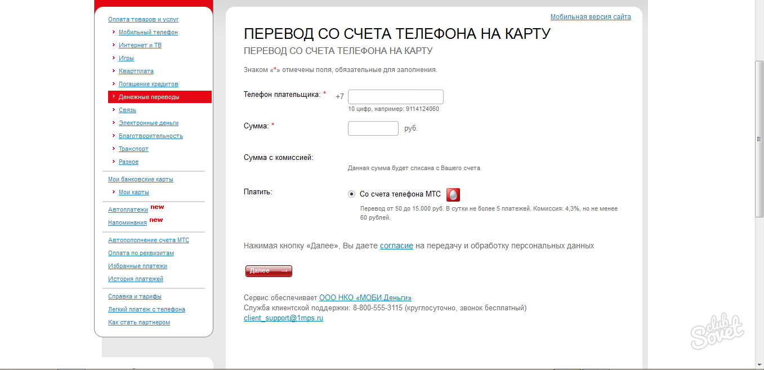Click the 'Сумма с комиссией:' label
This screenshot has height=370, width=764.
click(x=279, y=158)
